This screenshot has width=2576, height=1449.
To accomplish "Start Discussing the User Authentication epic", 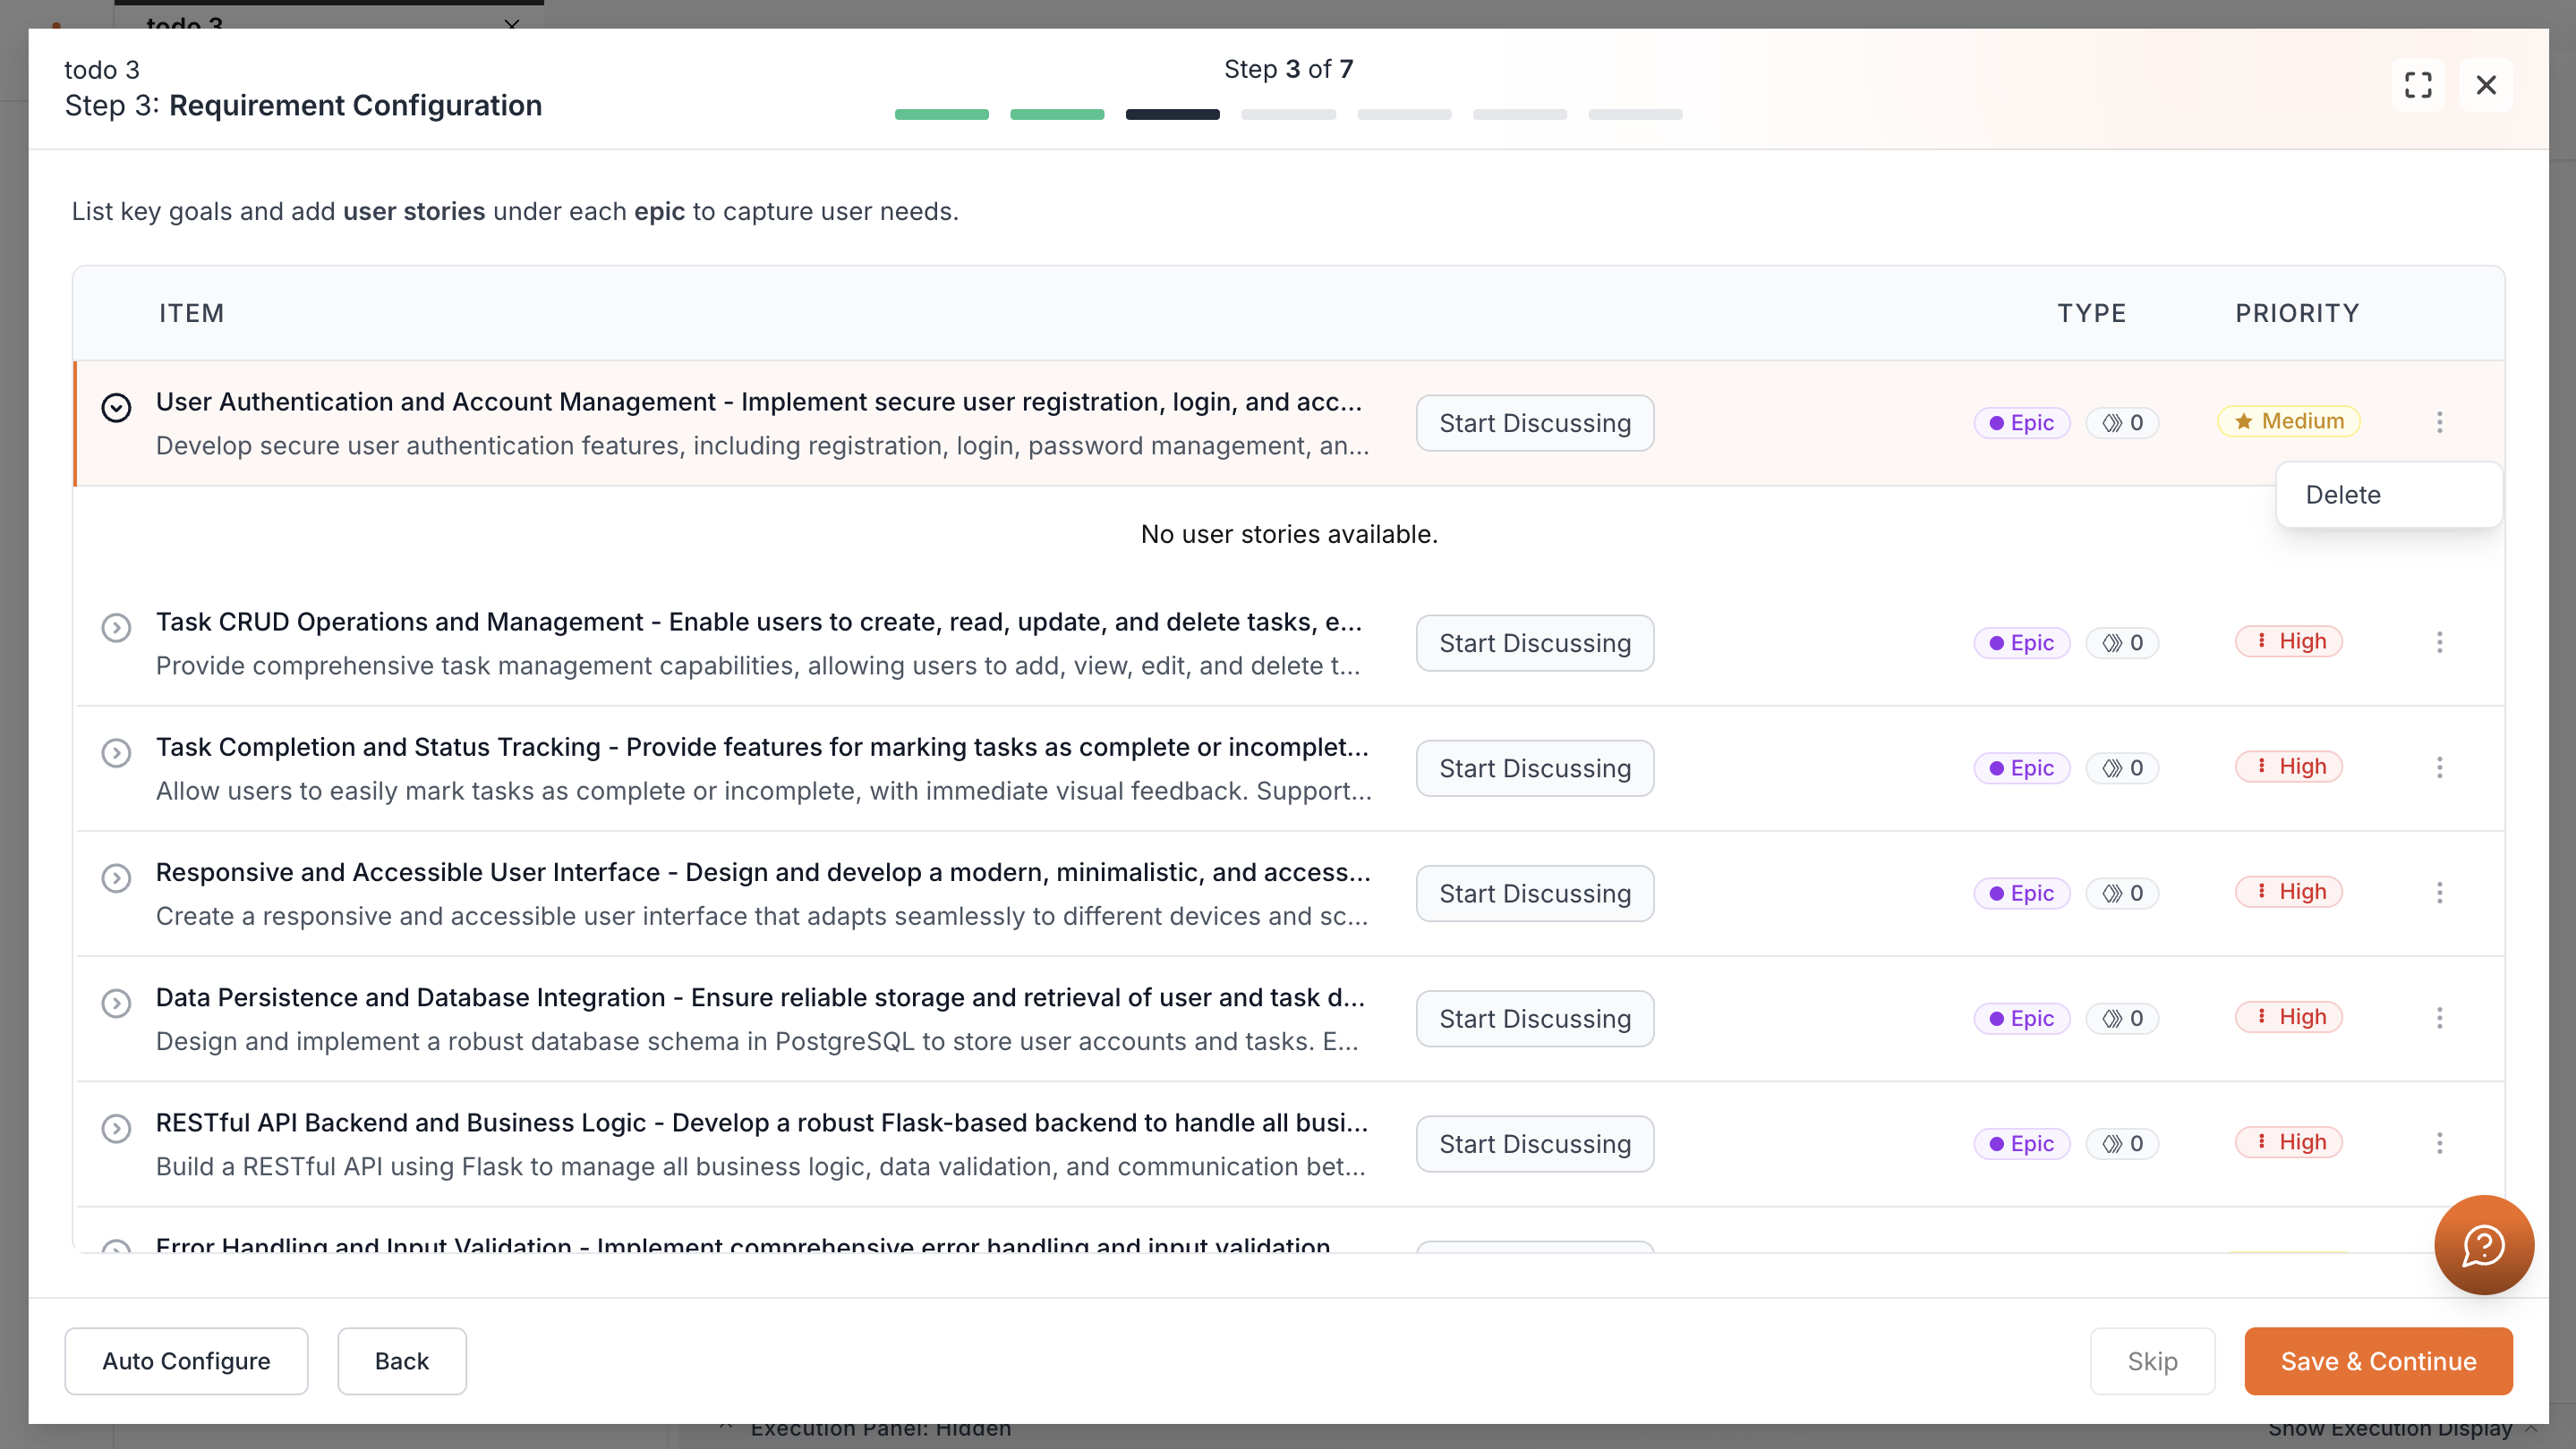I will pyautogui.click(x=1534, y=423).
